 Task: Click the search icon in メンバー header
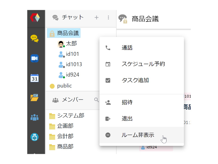coord(96,100)
